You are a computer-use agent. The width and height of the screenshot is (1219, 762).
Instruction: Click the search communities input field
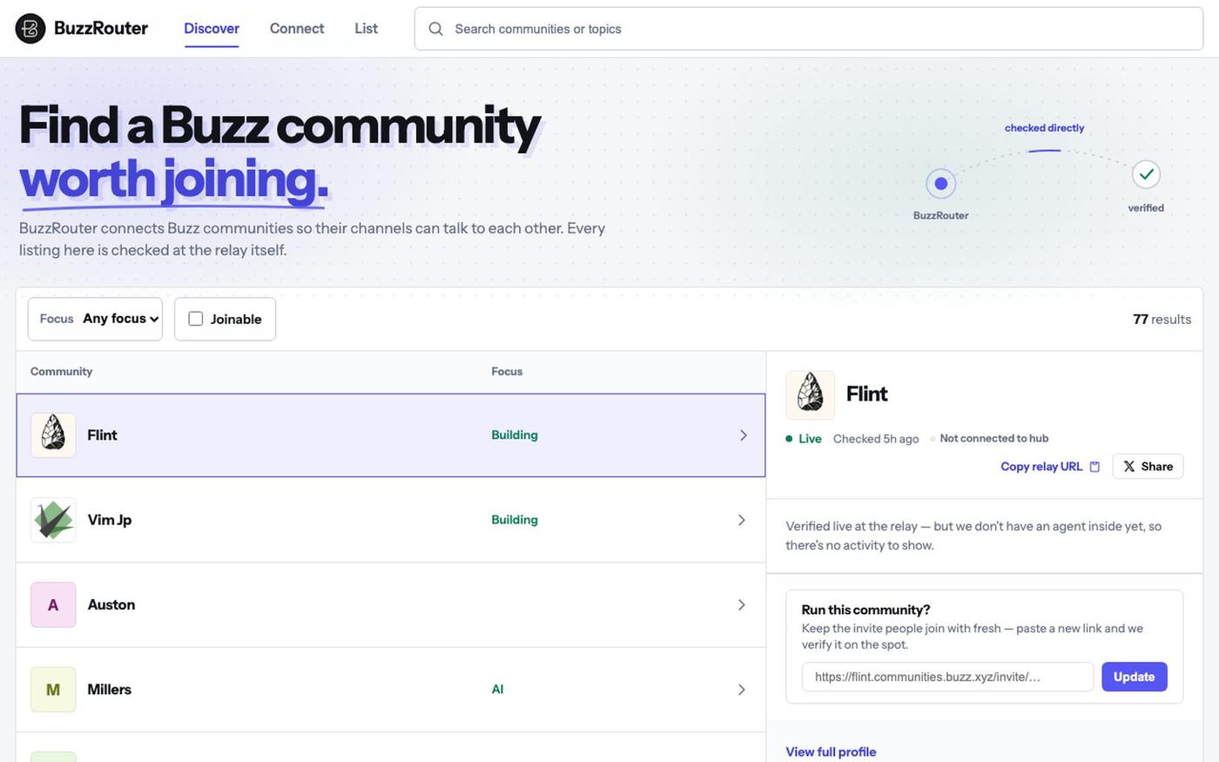[809, 29]
